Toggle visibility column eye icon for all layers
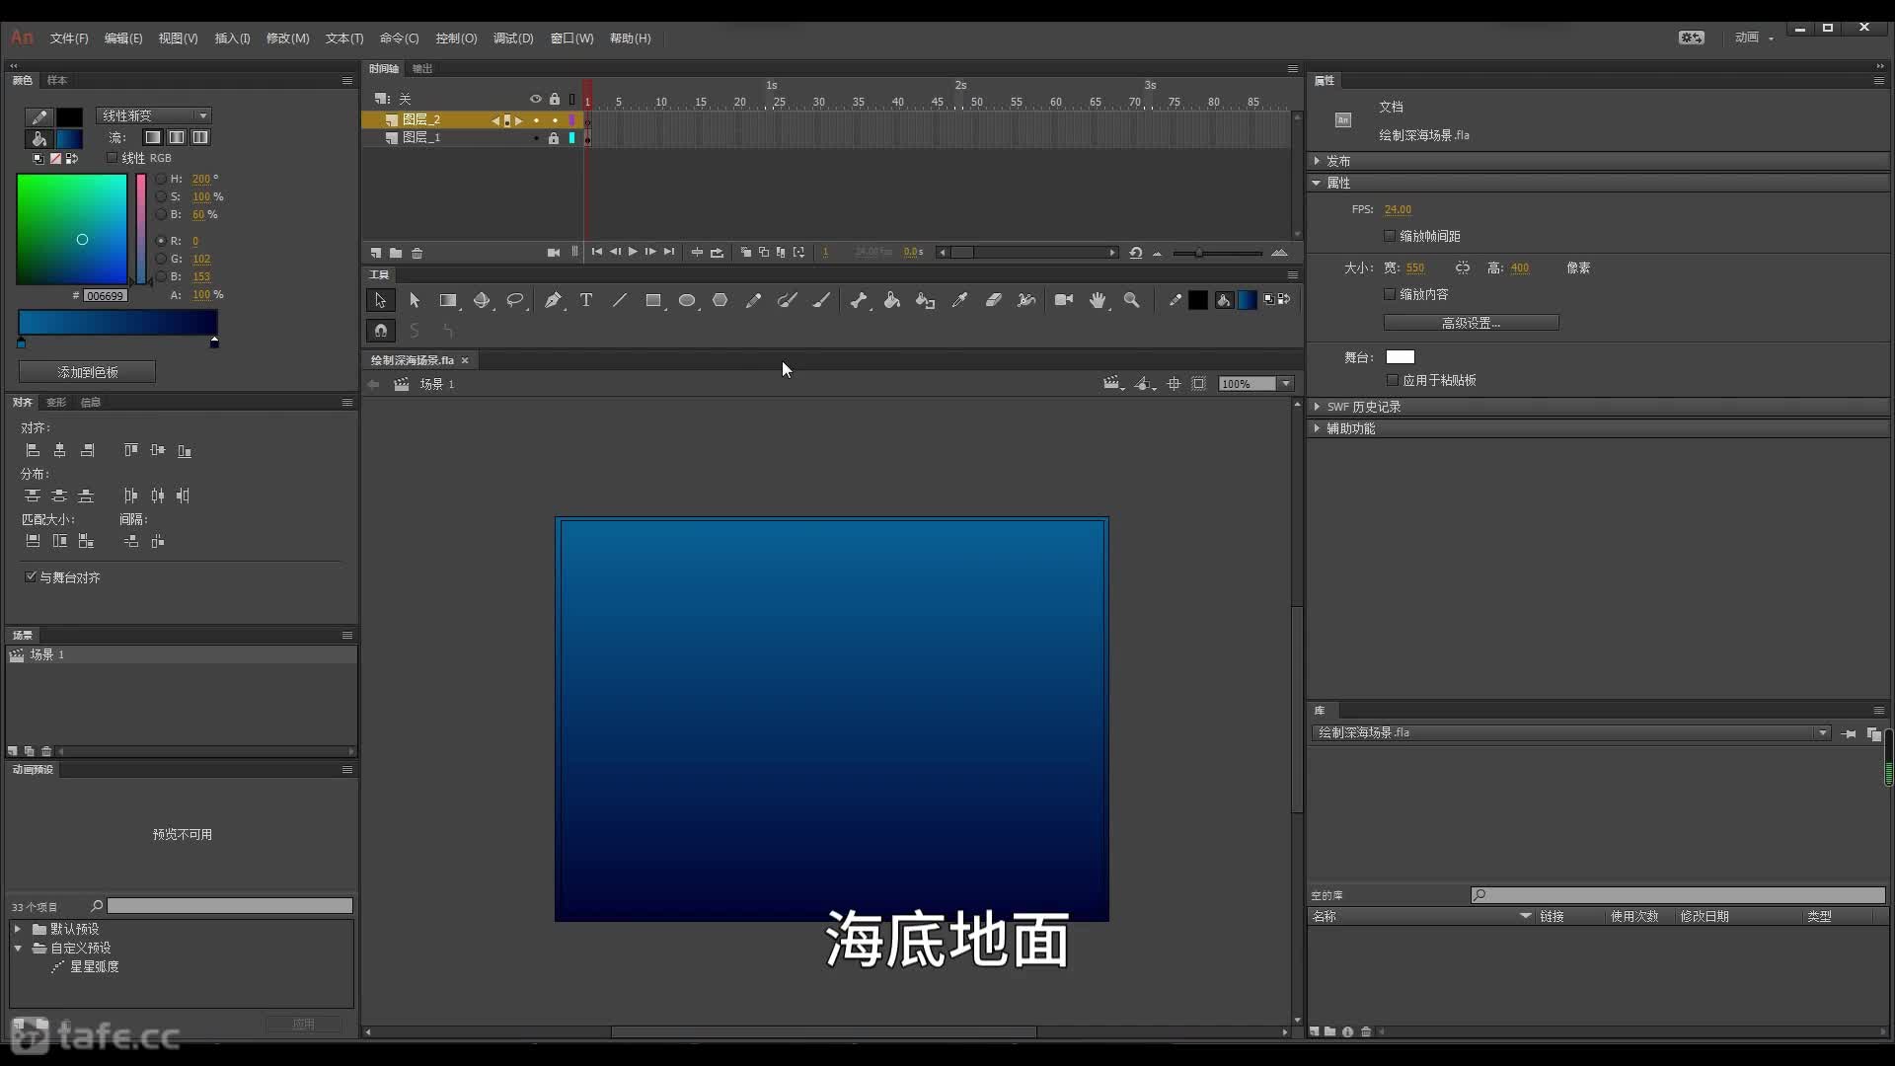Viewport: 1895px width, 1066px height. click(536, 99)
